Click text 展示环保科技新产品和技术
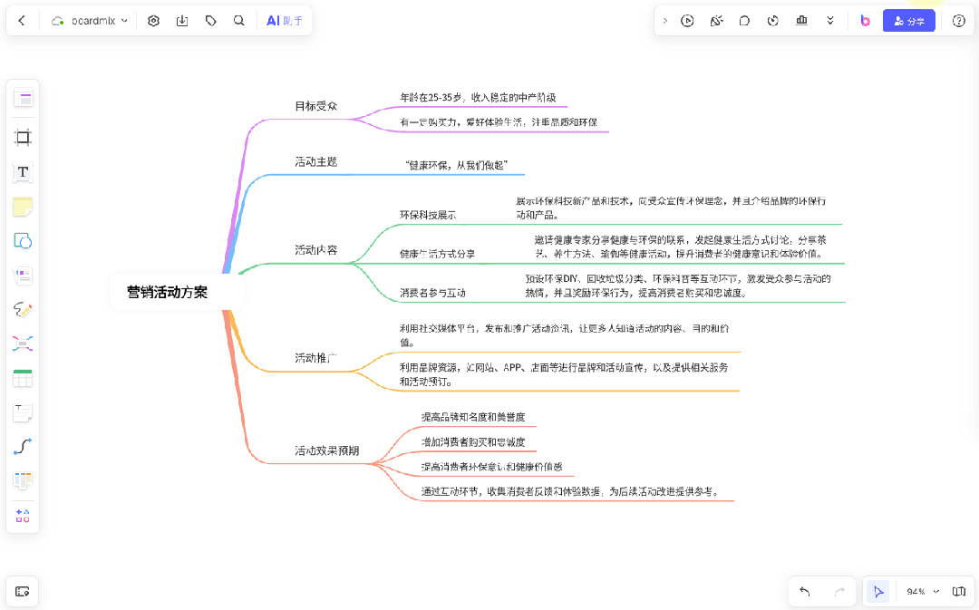Image resolution: width=979 pixels, height=610 pixels. coord(575,201)
